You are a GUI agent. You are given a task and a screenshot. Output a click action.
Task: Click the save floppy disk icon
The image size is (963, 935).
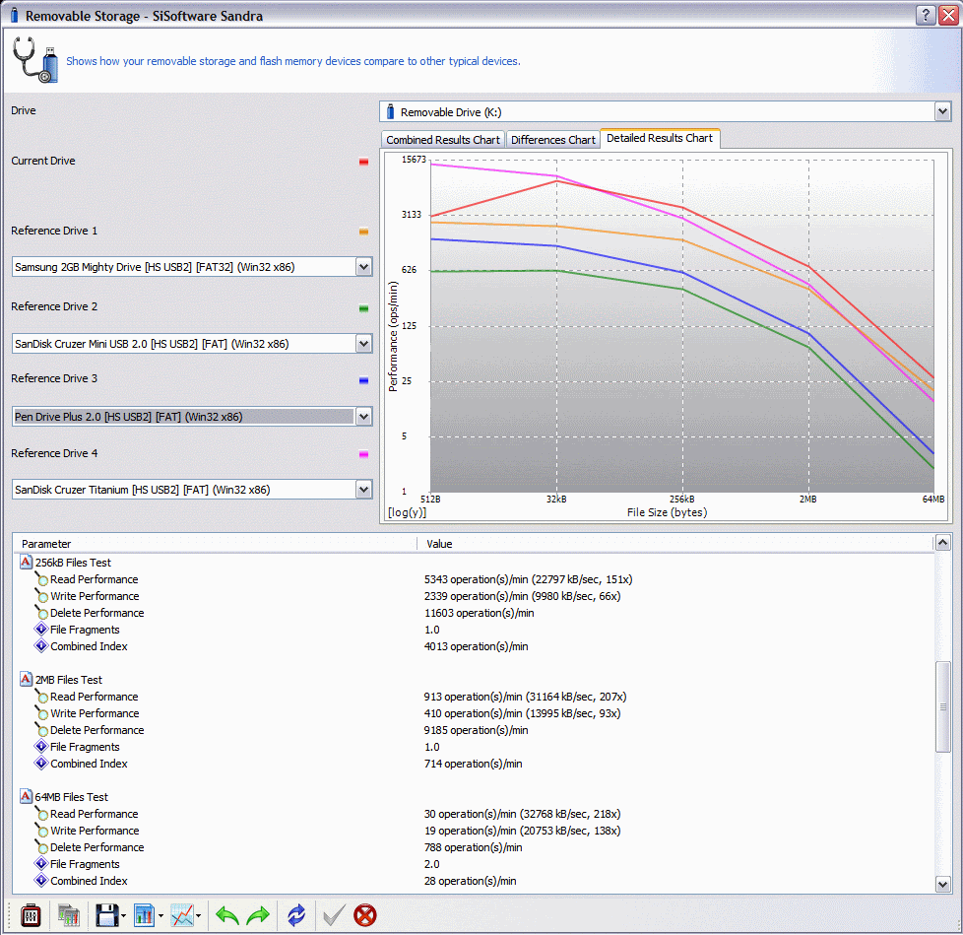pyautogui.click(x=106, y=915)
